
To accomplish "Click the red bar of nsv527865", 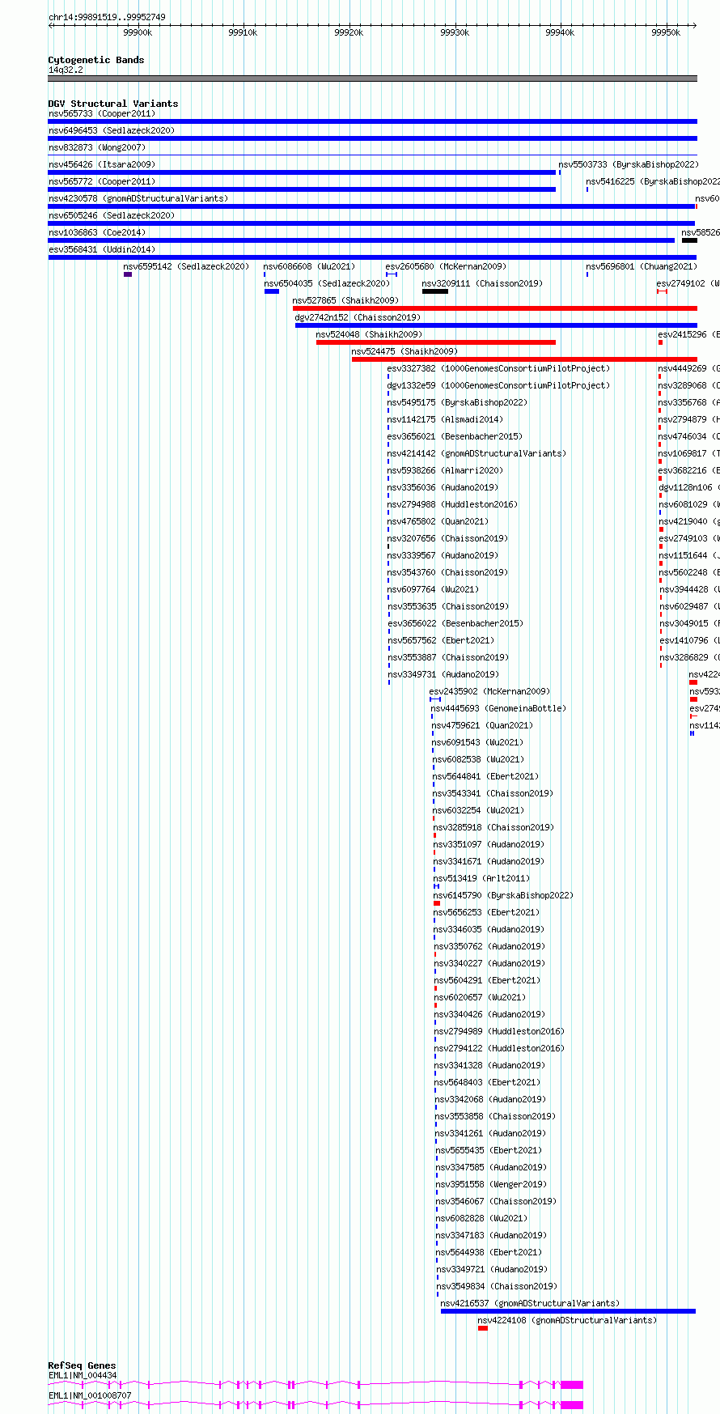I will coord(495,308).
